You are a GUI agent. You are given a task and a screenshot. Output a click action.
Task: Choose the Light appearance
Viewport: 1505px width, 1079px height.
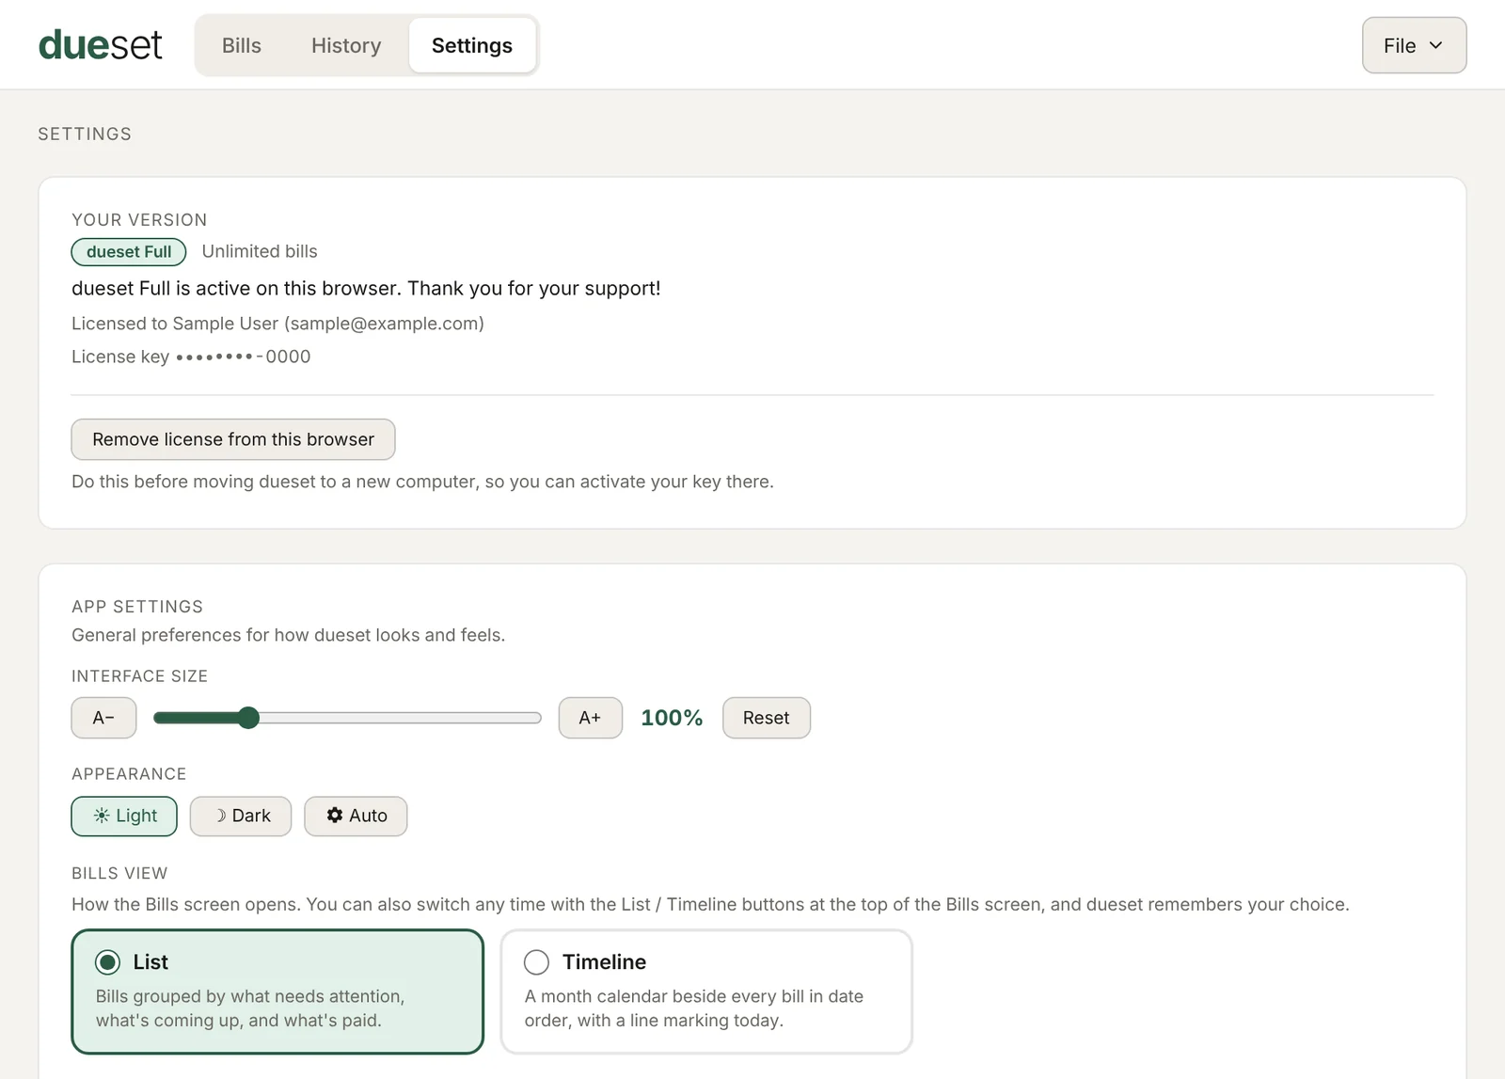coord(124,816)
